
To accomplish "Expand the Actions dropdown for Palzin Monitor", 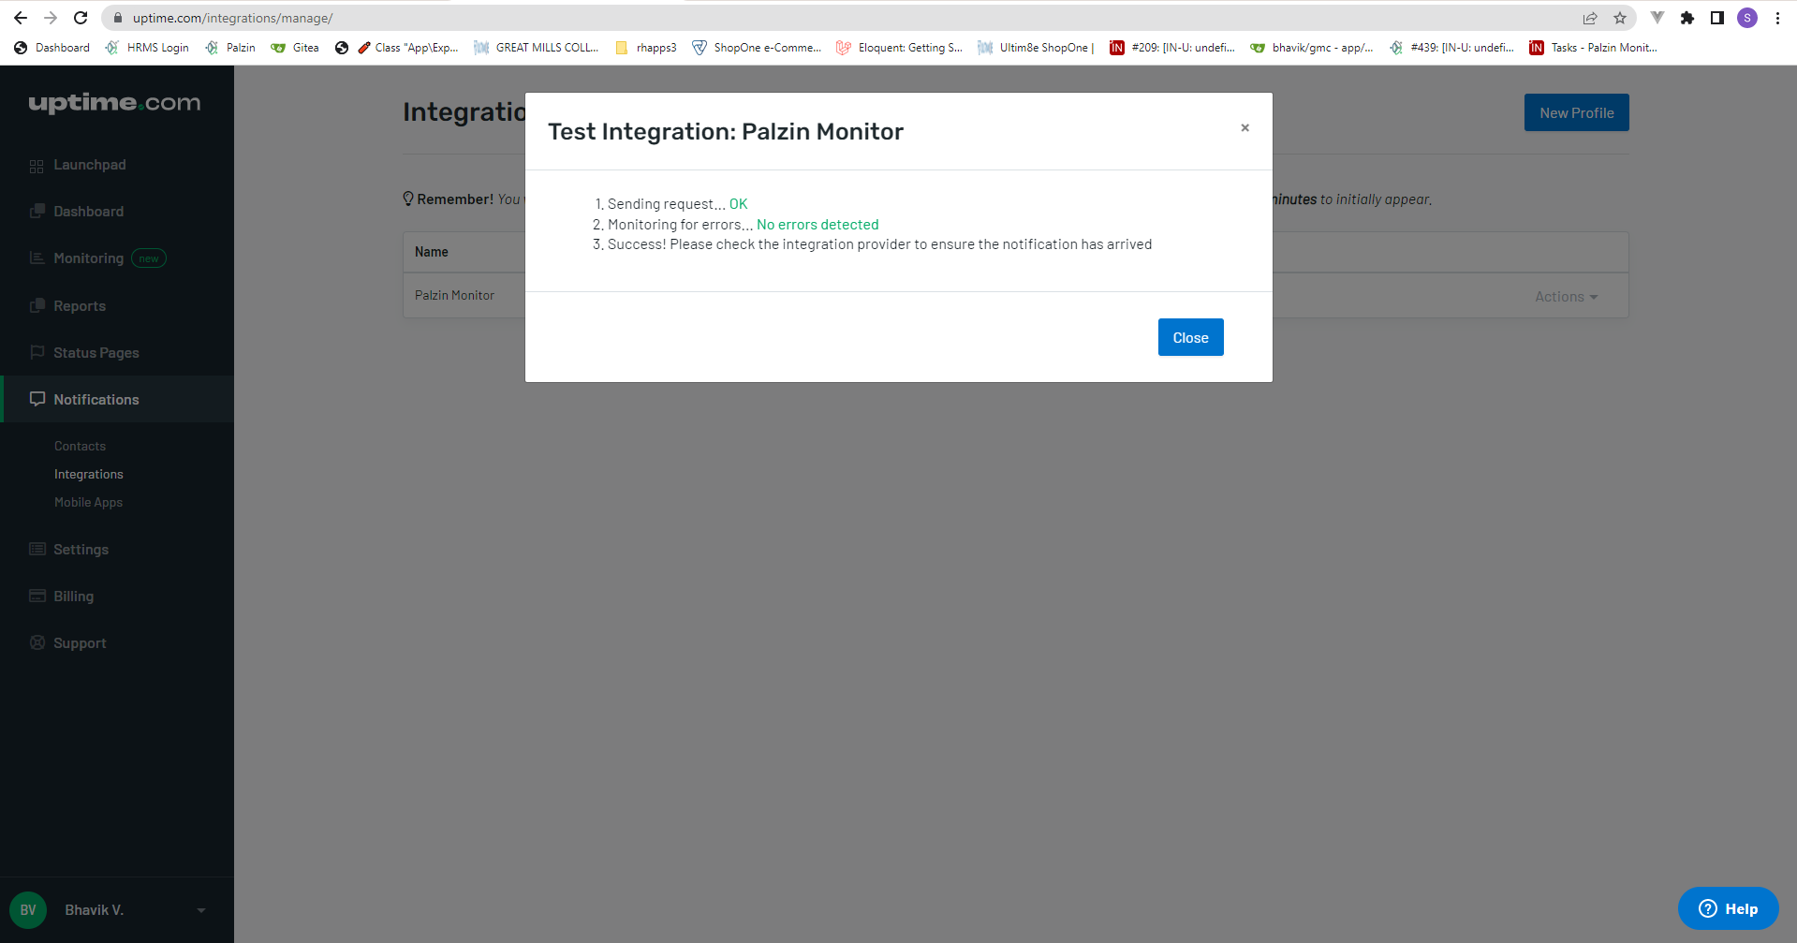I will click(1566, 297).
